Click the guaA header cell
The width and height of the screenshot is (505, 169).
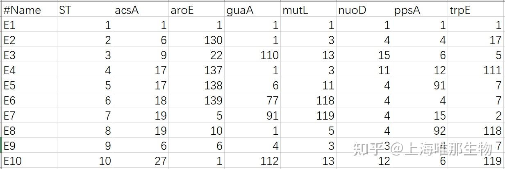252,9
